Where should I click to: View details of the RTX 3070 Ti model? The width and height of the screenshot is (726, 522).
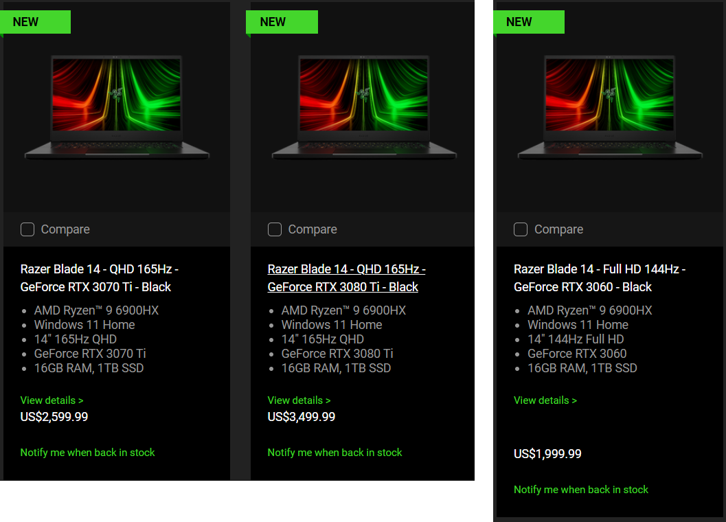point(52,400)
